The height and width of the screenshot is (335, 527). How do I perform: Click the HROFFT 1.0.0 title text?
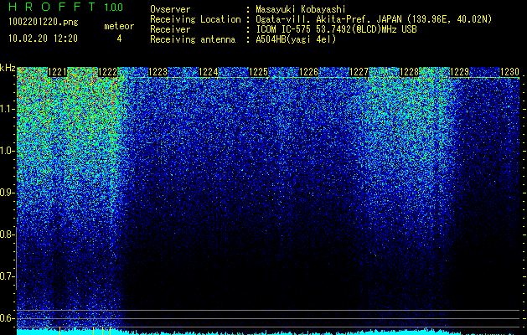pos(66,7)
